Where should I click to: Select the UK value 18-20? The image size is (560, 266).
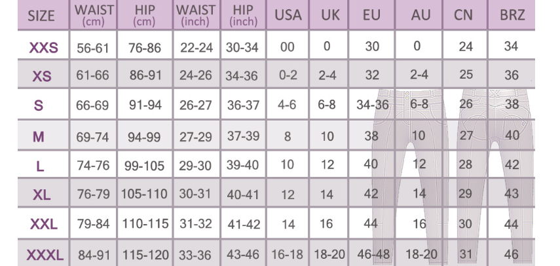click(329, 254)
